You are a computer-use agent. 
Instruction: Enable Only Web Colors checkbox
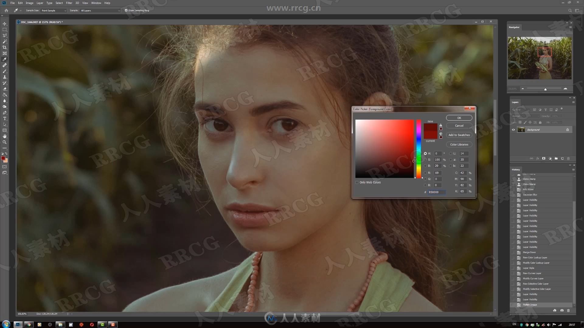pyautogui.click(x=357, y=183)
